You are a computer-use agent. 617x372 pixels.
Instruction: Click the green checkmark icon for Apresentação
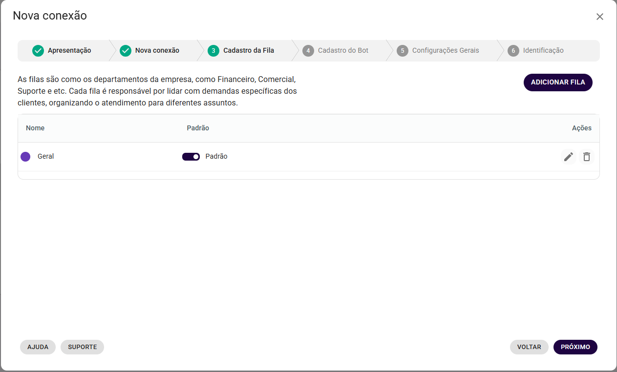38,51
